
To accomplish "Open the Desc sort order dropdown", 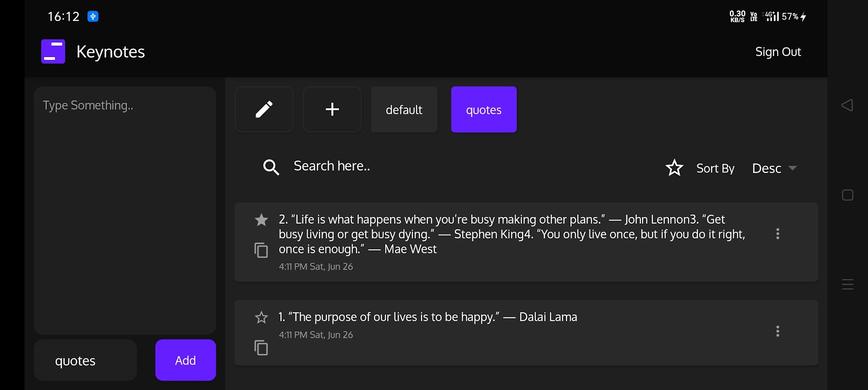I will pyautogui.click(x=774, y=168).
